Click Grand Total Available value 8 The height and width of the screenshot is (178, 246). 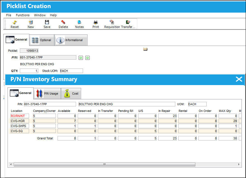[x=67, y=138]
